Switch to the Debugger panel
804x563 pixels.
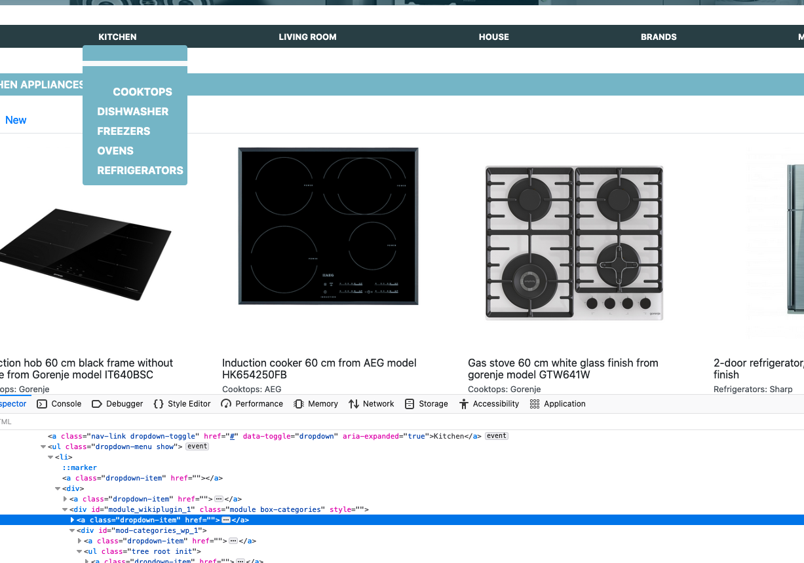click(117, 404)
